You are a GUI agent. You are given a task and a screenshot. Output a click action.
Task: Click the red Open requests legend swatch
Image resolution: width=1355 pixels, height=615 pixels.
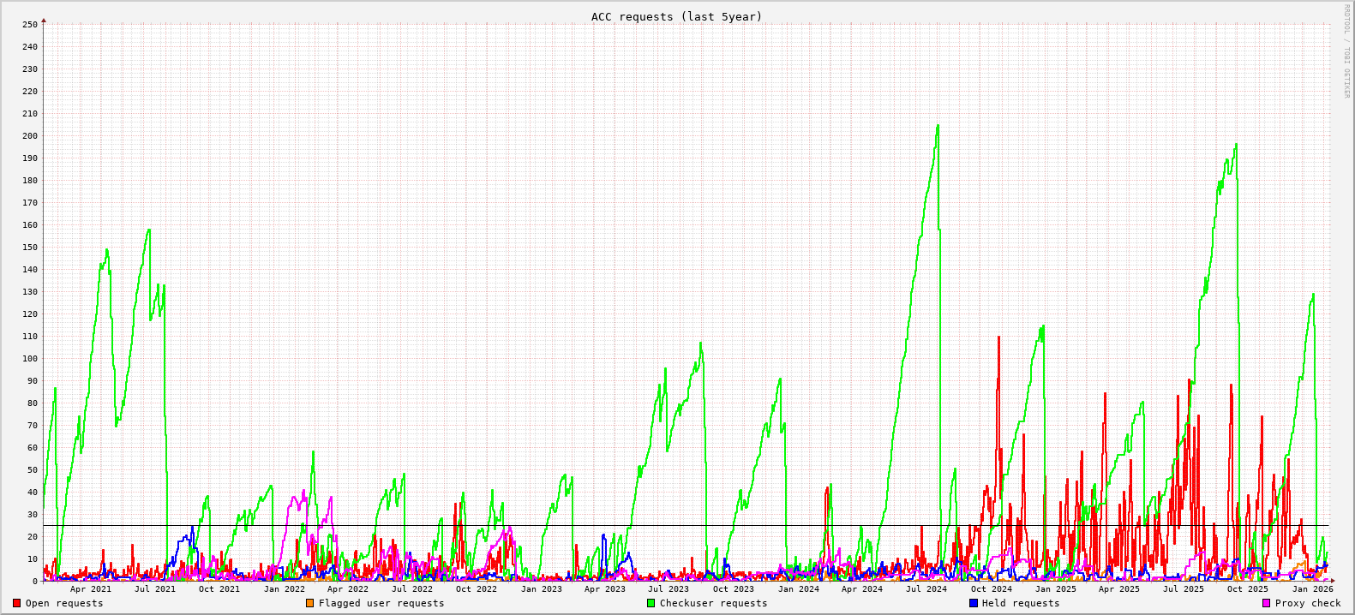click(16, 603)
